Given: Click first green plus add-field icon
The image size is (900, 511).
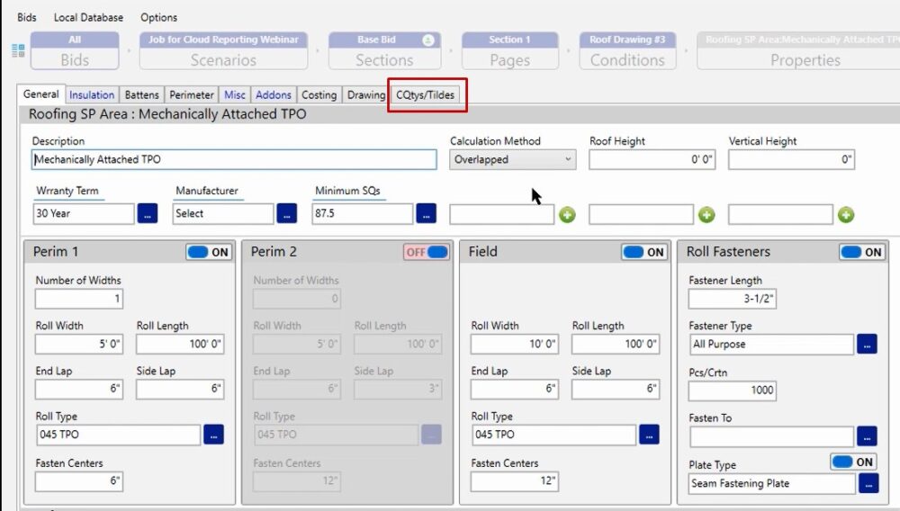Looking at the screenshot, I should pos(567,215).
